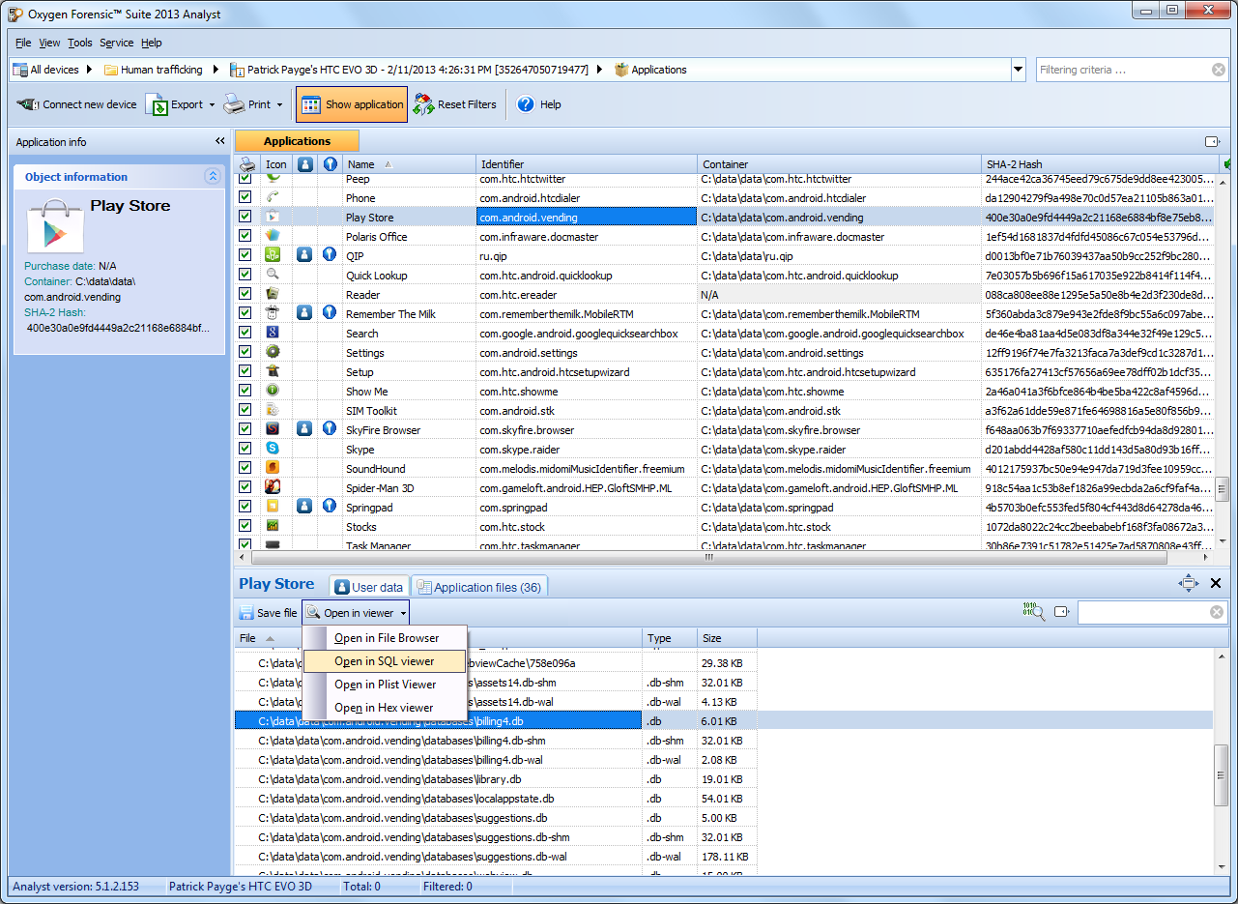The width and height of the screenshot is (1238, 904).
Task: Click the All devices breadcrumb icon
Action: [x=19, y=70]
